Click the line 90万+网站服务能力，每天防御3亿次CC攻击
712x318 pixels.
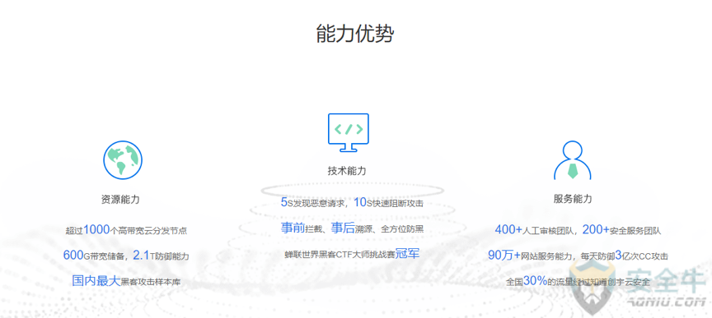pos(578,256)
